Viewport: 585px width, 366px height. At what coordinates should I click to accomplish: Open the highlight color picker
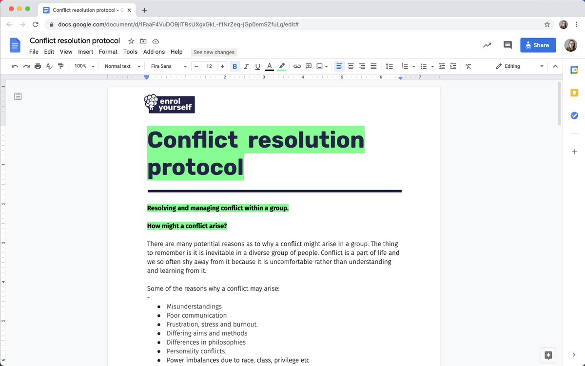tap(282, 66)
